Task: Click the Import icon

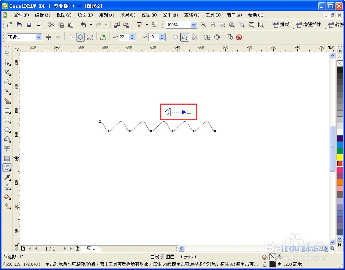Action: coord(116,25)
